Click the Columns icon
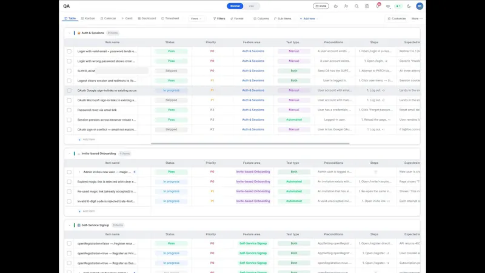Screen dimensions: 485x273 tap(255, 19)
